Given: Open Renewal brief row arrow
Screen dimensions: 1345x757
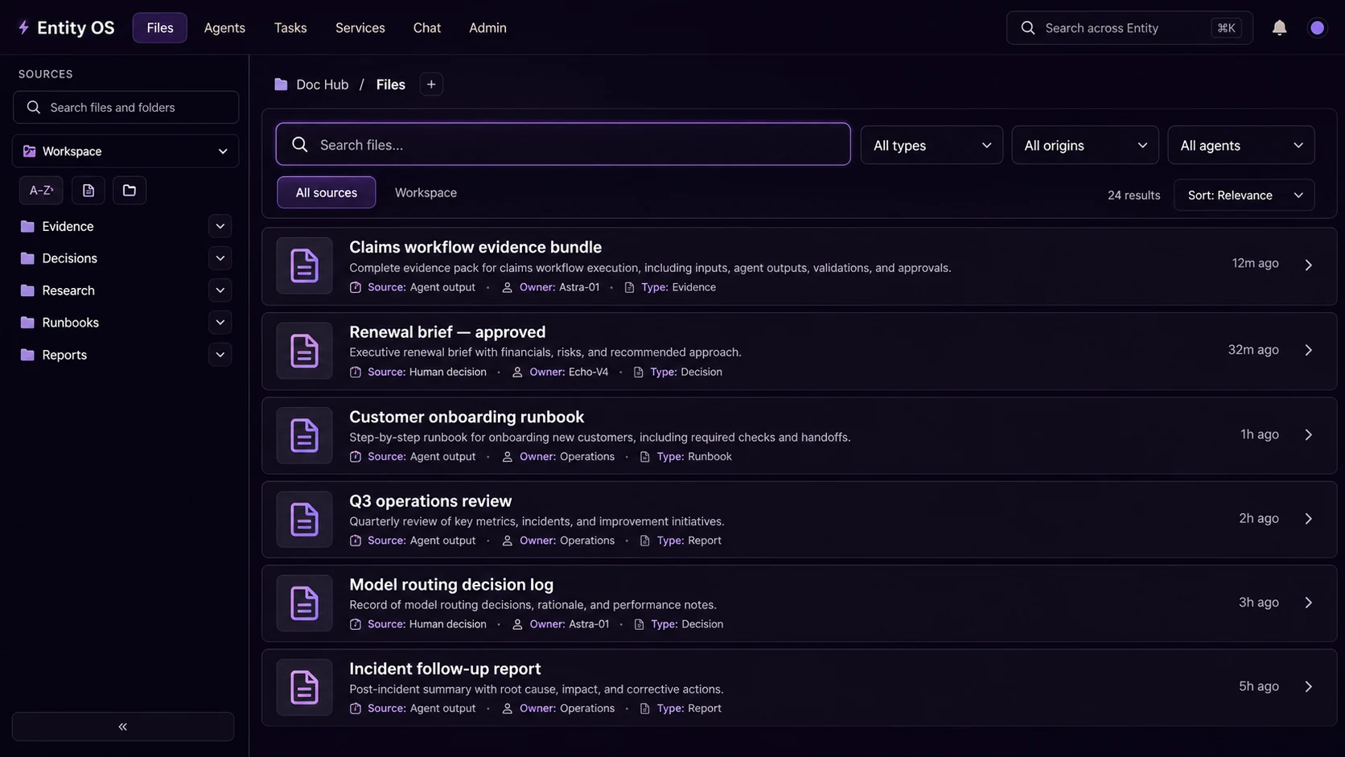Looking at the screenshot, I should (1308, 350).
